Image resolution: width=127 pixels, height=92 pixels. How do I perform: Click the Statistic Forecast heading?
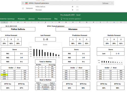(x=114, y=35)
